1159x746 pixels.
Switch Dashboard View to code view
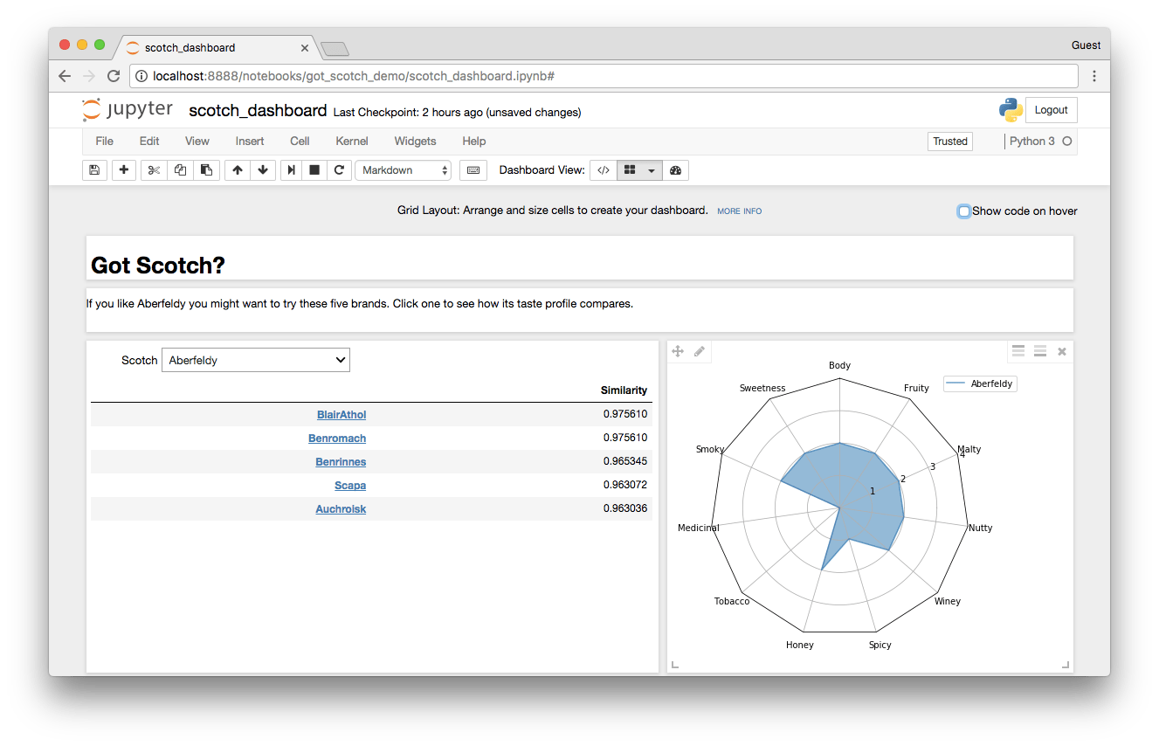click(x=603, y=169)
